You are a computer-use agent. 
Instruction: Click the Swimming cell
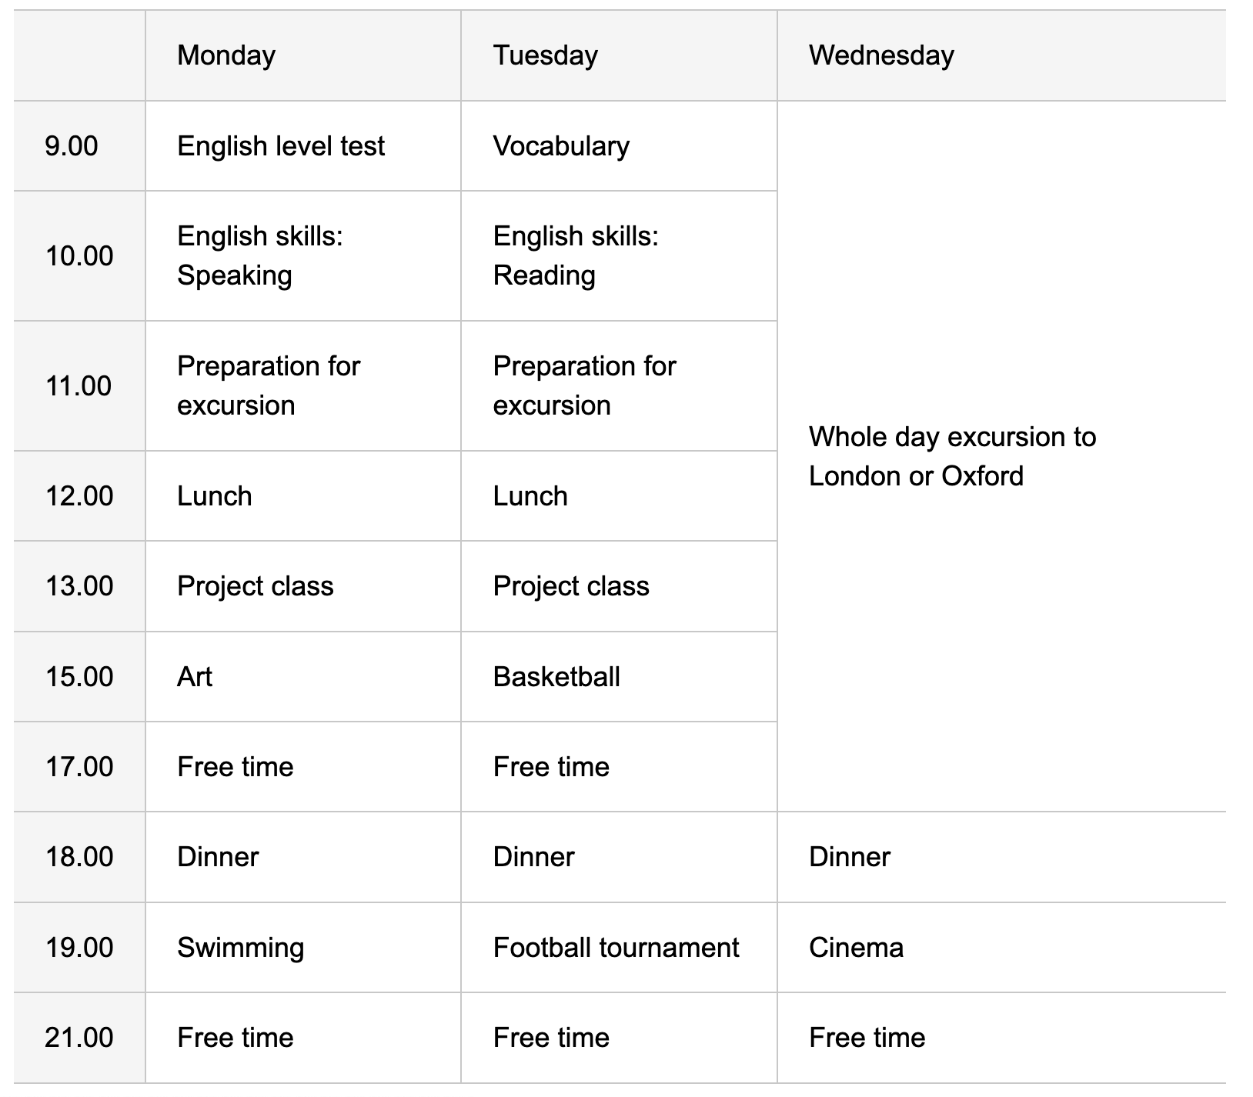pos(240,948)
